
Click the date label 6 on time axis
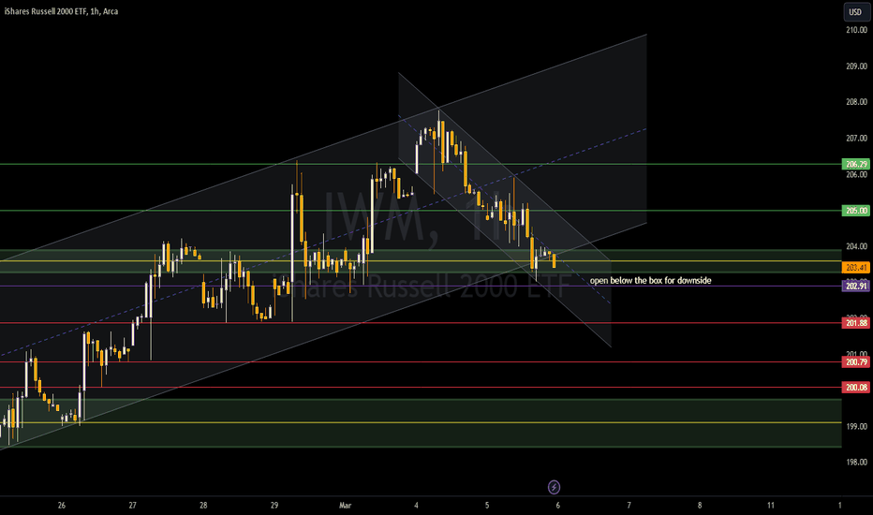pyautogui.click(x=558, y=506)
